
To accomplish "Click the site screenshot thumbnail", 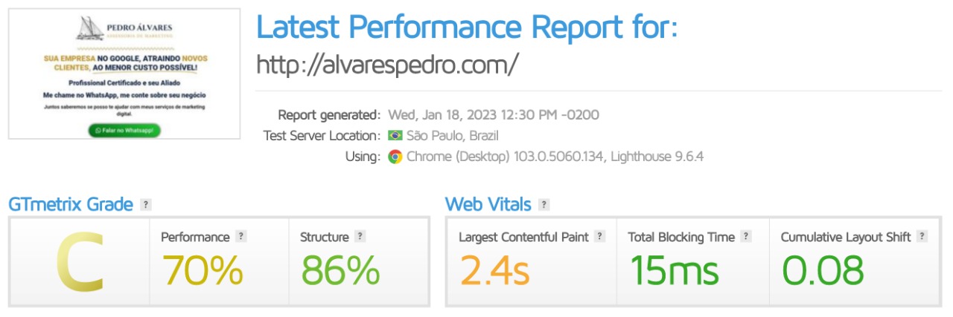I will (124, 73).
